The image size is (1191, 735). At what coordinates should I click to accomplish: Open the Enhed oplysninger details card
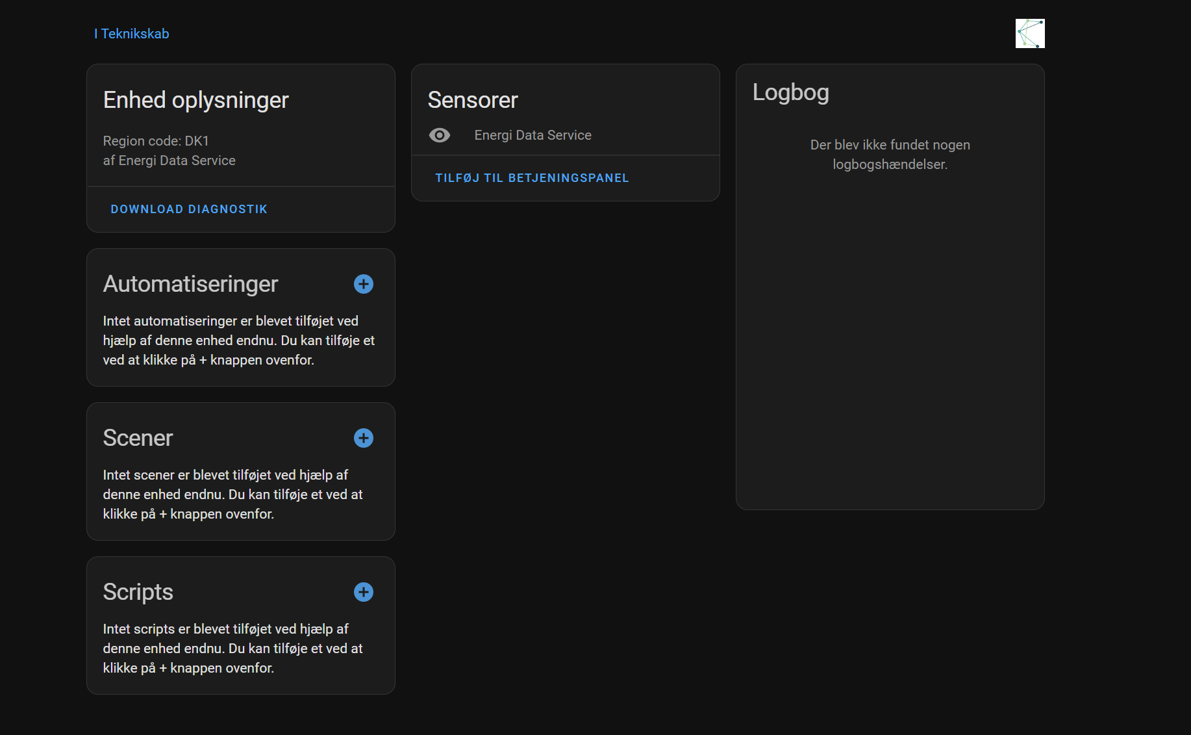(195, 99)
